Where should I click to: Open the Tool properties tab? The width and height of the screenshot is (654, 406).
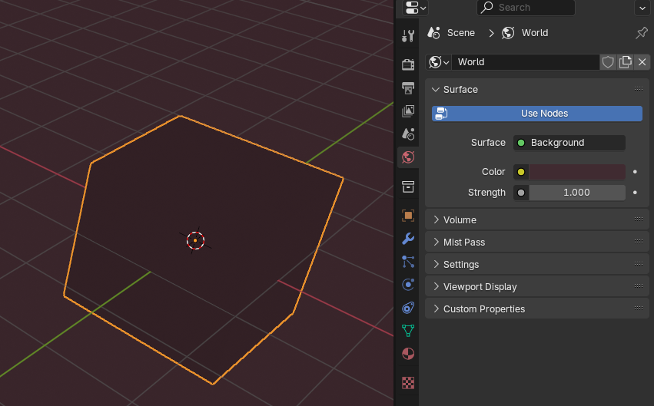click(408, 36)
